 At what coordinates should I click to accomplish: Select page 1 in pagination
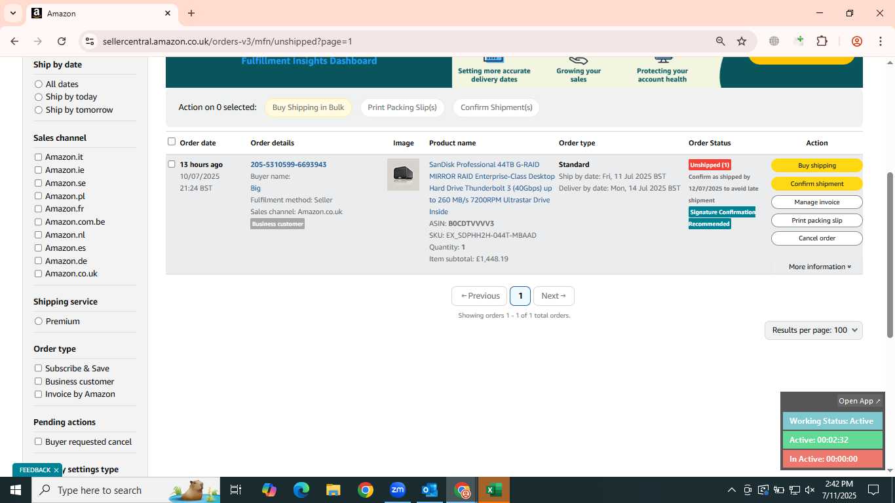(x=520, y=296)
